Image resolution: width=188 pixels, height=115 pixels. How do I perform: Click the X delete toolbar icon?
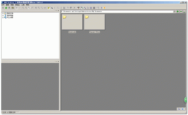[x=75, y=8]
